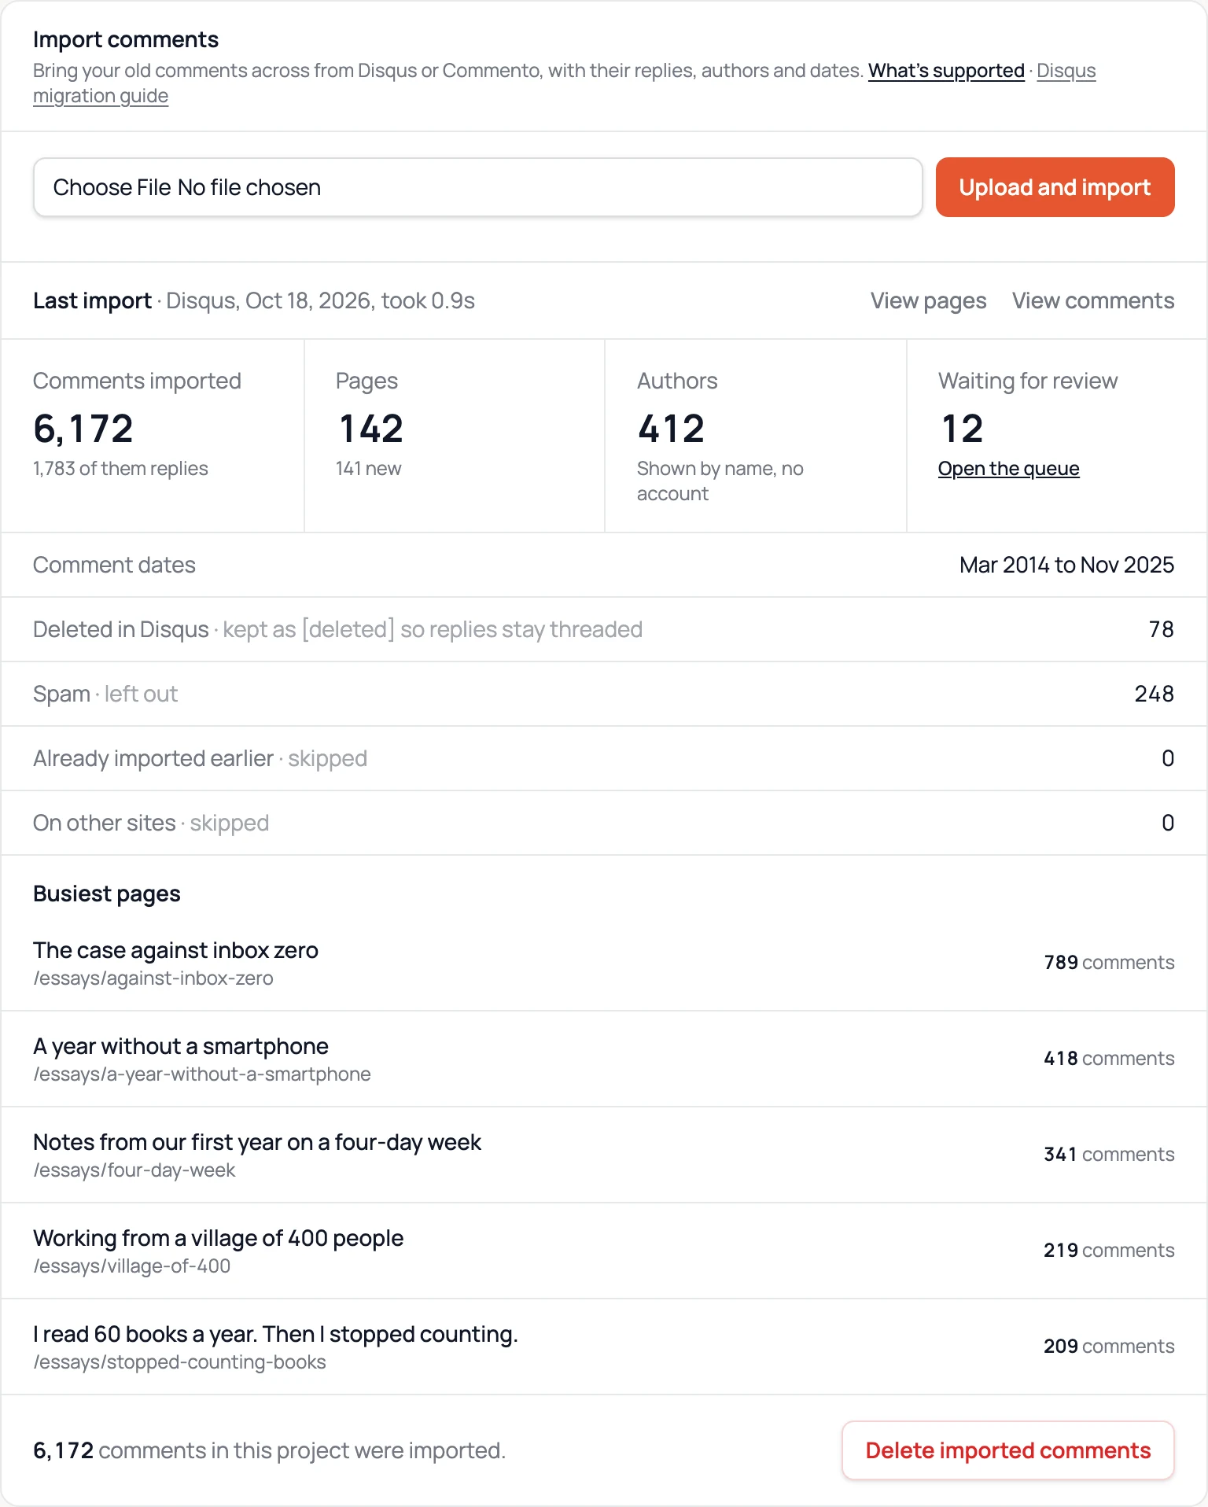1208x1507 pixels.
Task: Click "I read 60 books a year" title
Action: 275,1334
